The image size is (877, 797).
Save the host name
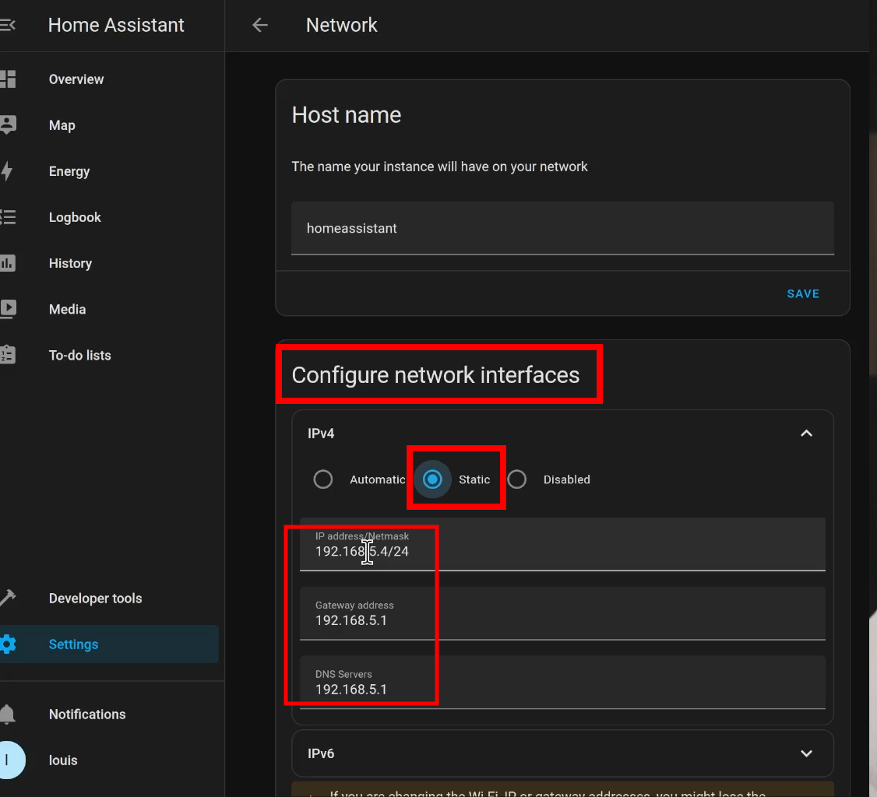803,293
